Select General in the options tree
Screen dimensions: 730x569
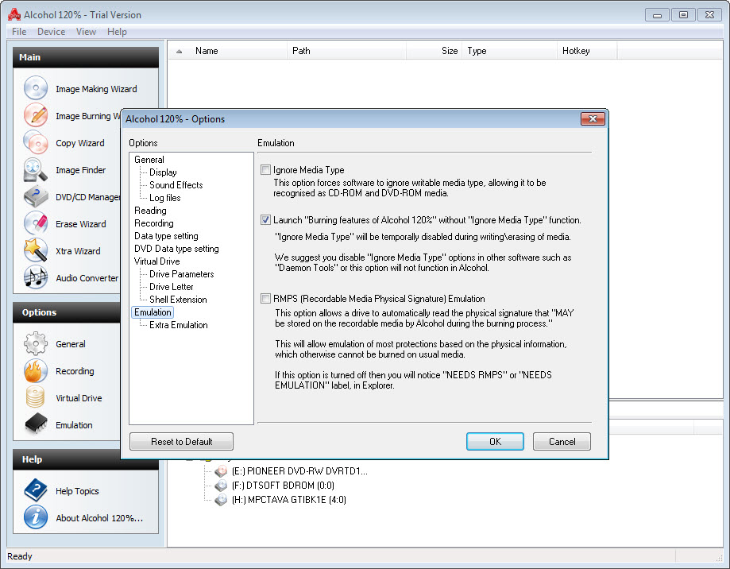(x=149, y=160)
